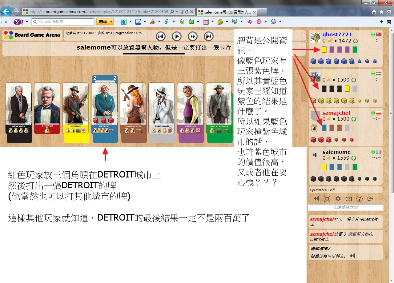The height and width of the screenshot is (283, 394).
Task: Open a new blank browser tab
Action: (262, 12)
